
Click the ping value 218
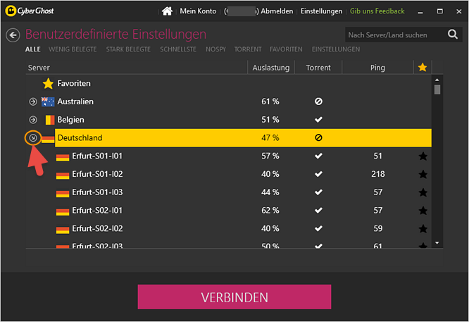(x=377, y=174)
